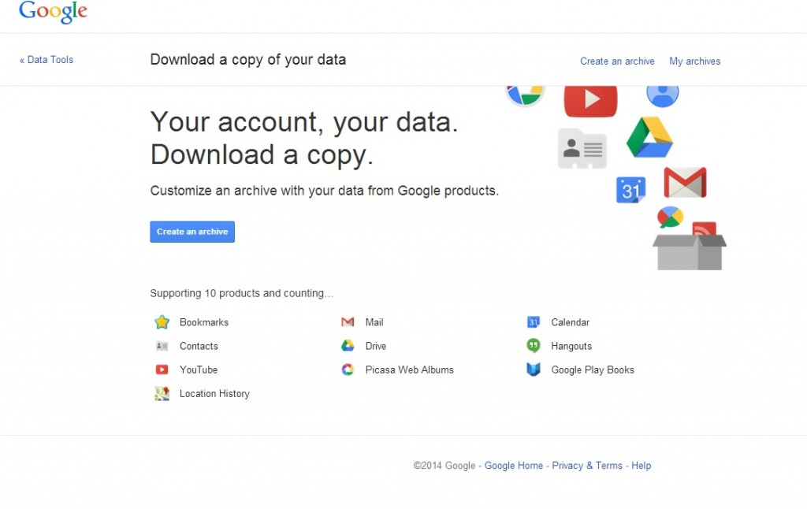Switch to Create an archive header tab
The height and width of the screenshot is (509, 807).
[x=618, y=61]
